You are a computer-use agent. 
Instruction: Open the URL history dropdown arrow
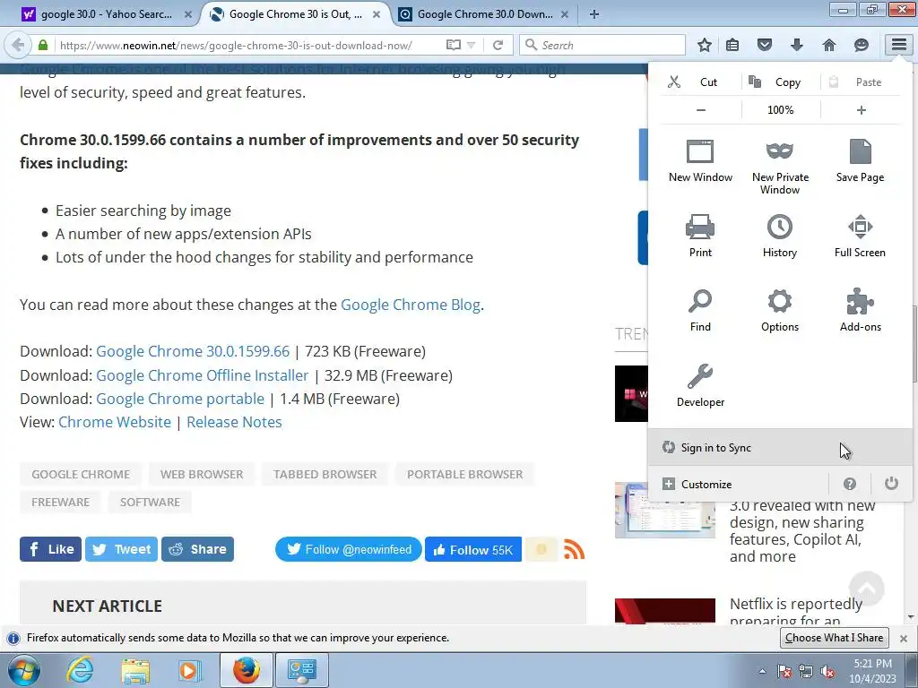pyautogui.click(x=472, y=45)
